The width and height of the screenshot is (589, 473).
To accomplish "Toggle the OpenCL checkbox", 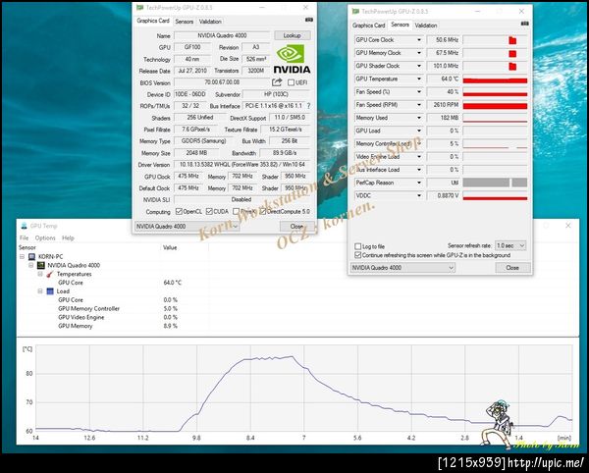I will [179, 212].
